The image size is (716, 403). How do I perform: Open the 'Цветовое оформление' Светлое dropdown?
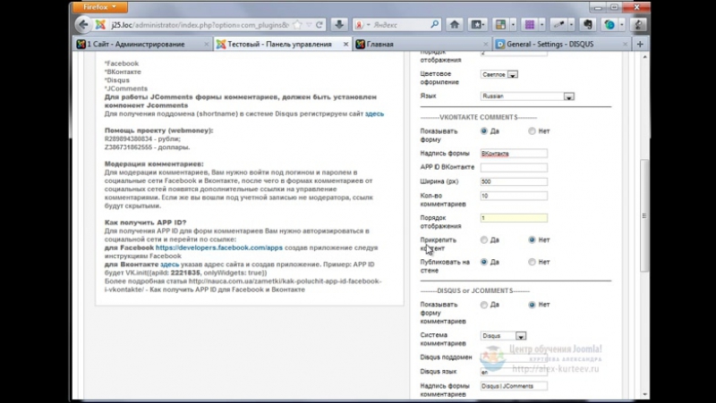coord(499,74)
